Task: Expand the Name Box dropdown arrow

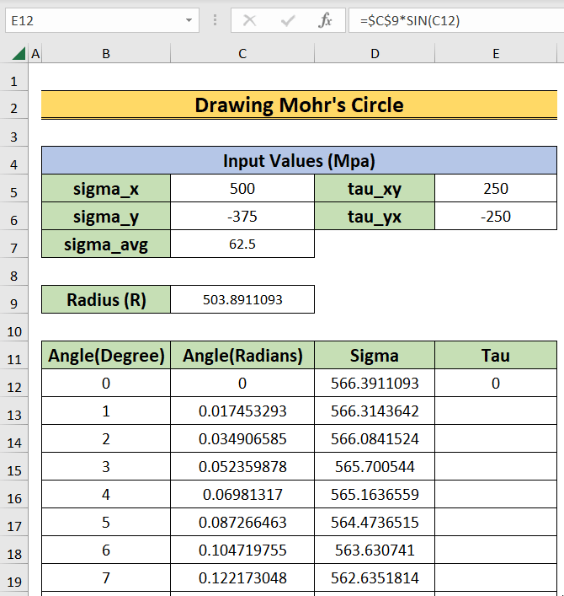Action: point(189,20)
